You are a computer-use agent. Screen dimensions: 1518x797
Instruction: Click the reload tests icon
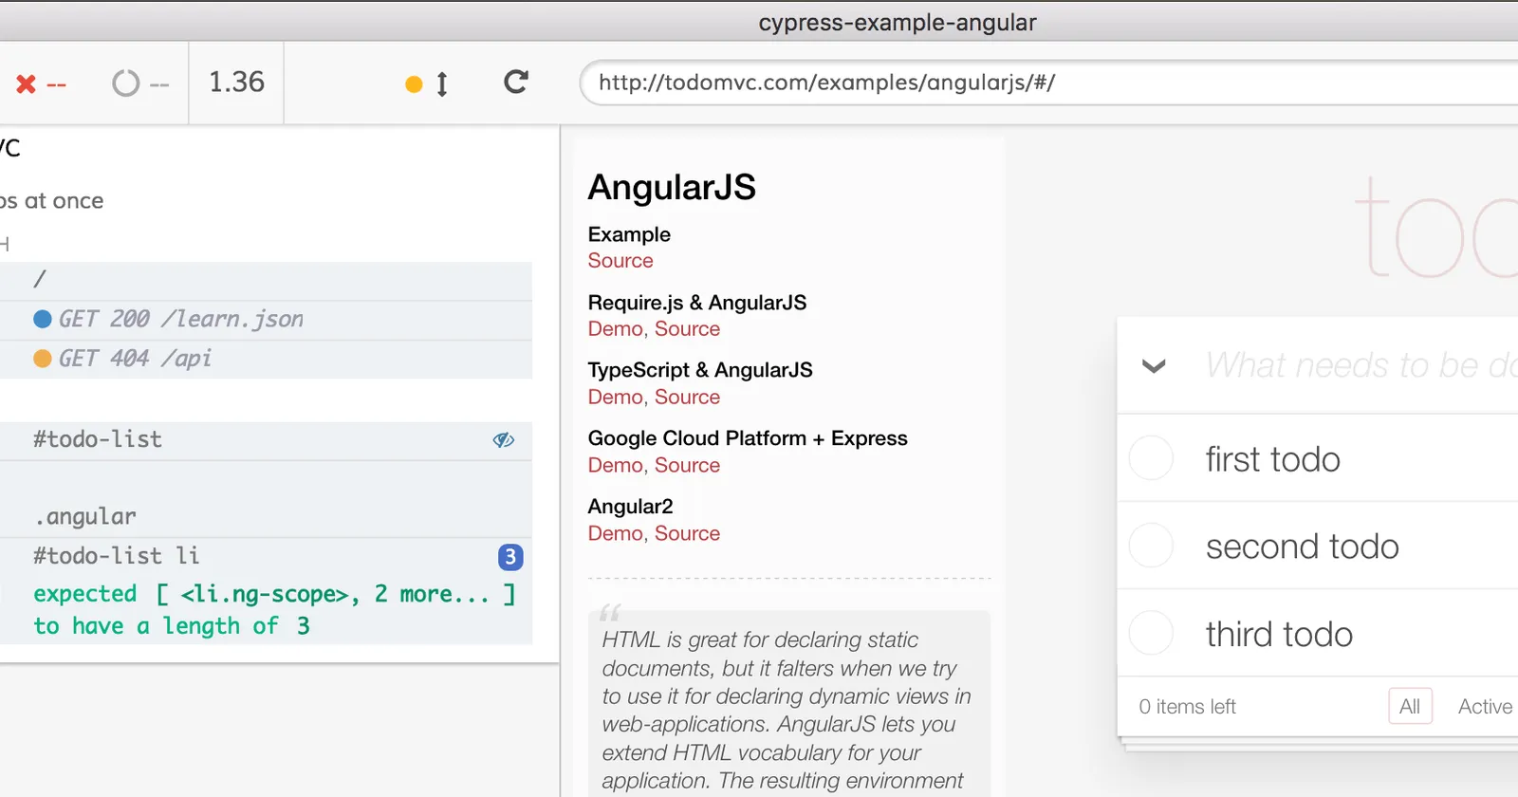515,83
